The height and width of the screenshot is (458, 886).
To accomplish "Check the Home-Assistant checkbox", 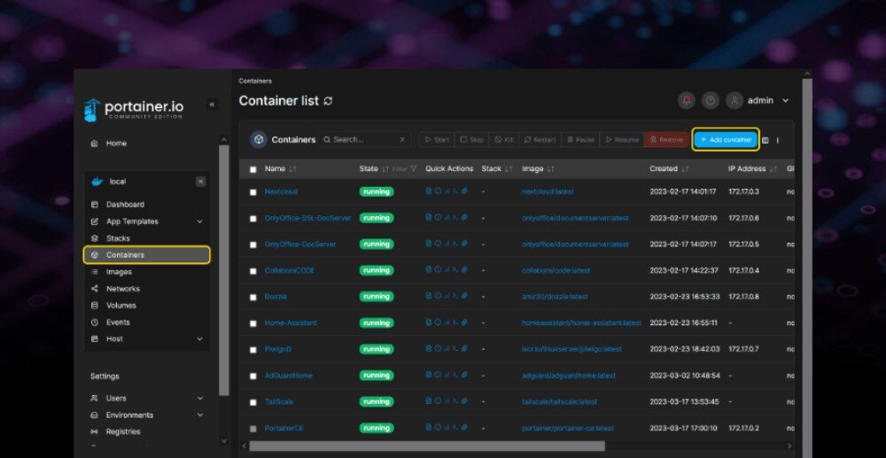I will click(253, 323).
